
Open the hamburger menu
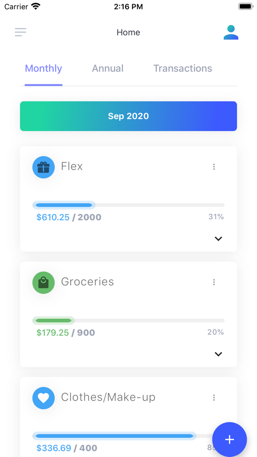pos(21,32)
